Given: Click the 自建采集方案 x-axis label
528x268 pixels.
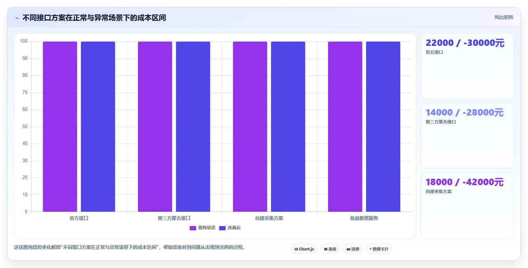Looking at the screenshot, I should coord(269,218).
